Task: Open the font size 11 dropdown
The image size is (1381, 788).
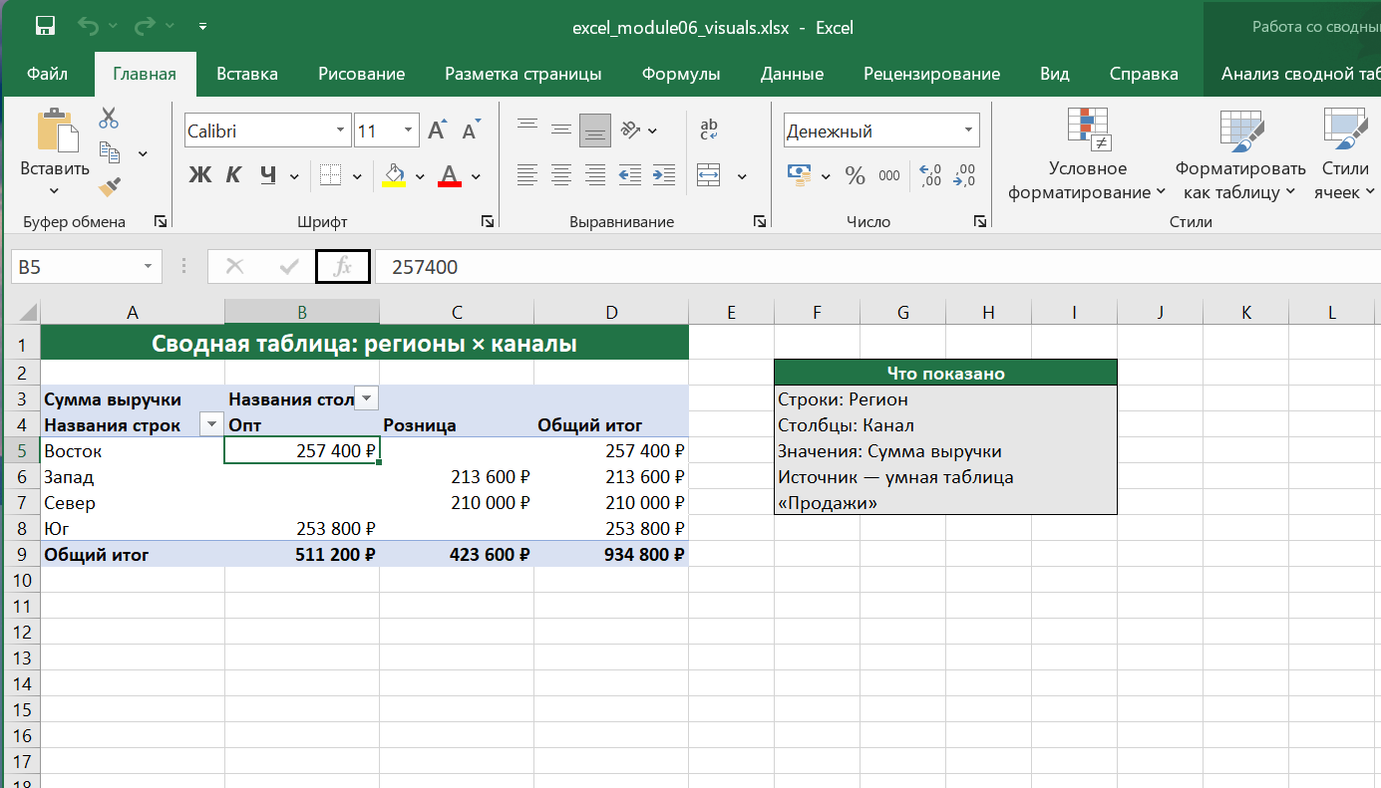Action: (x=409, y=131)
